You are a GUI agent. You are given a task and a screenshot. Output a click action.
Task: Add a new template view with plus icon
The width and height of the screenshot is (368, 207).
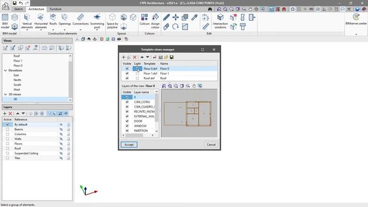[124, 57]
